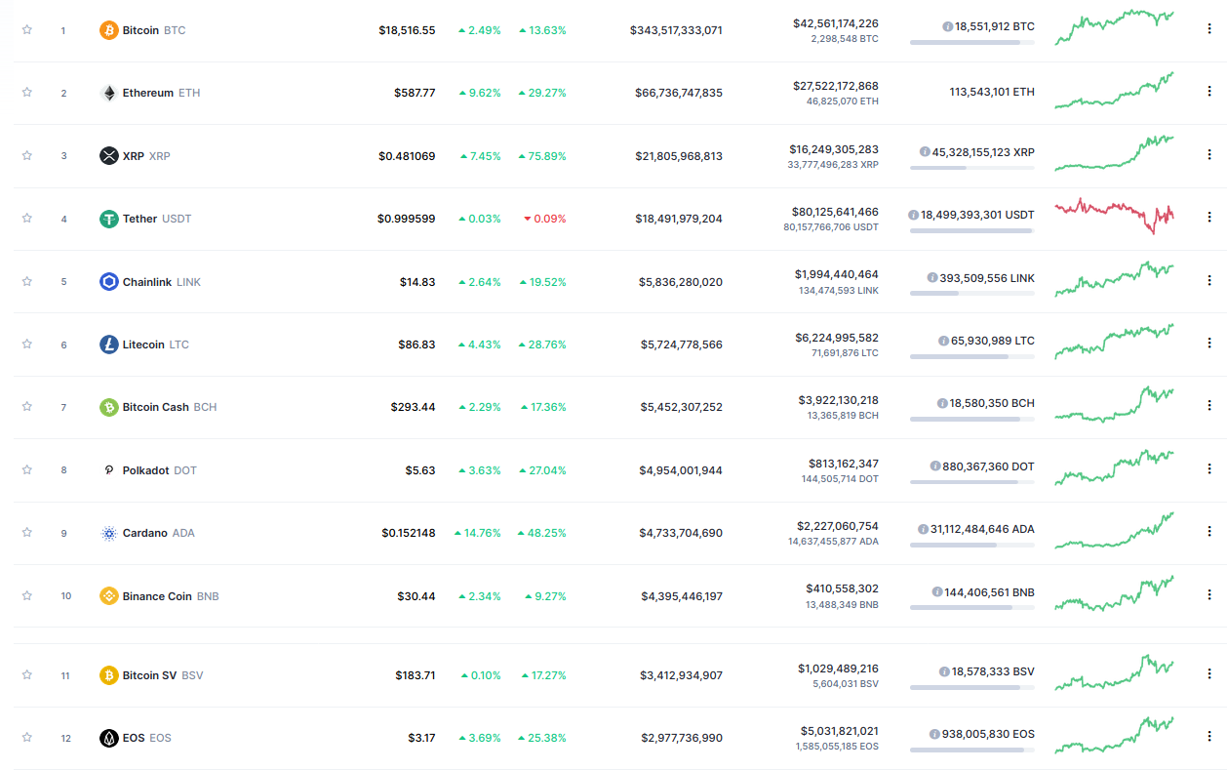Star Bitcoin to add to watchlist

pos(27,30)
